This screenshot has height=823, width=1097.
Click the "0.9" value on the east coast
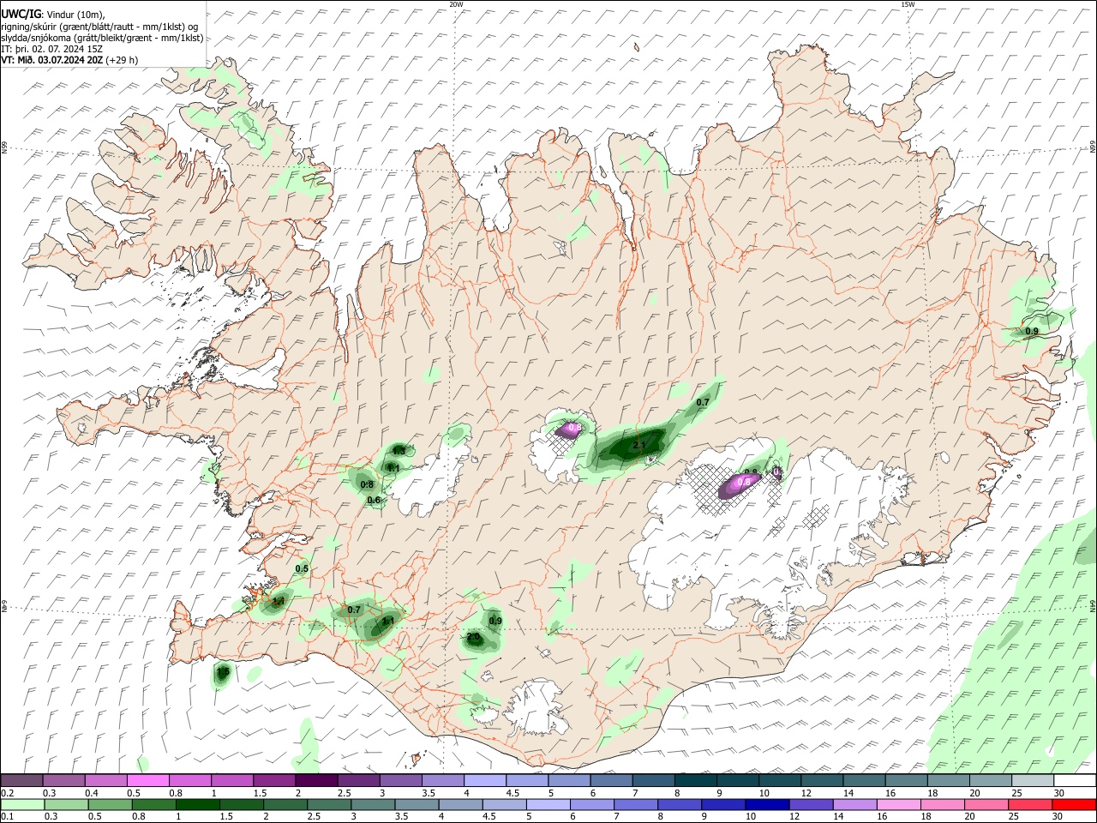[1032, 332]
